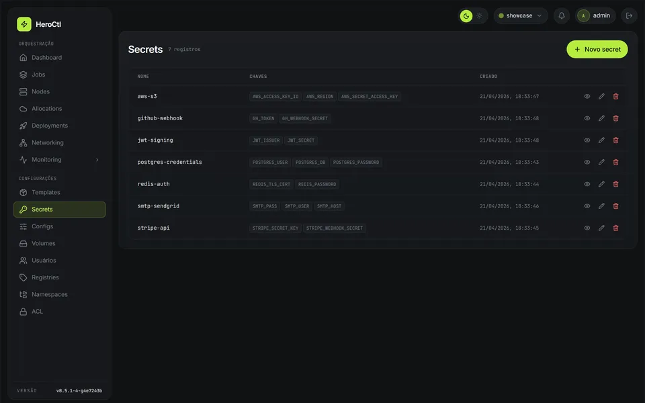Viewport: 645px width, 403px height.
Task: Click the POSTGRES_PASSWORD key tag
Action: coord(356,163)
